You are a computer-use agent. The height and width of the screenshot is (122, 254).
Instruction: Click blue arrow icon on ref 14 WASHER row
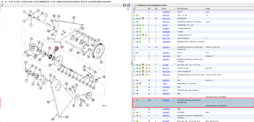coord(137,47)
